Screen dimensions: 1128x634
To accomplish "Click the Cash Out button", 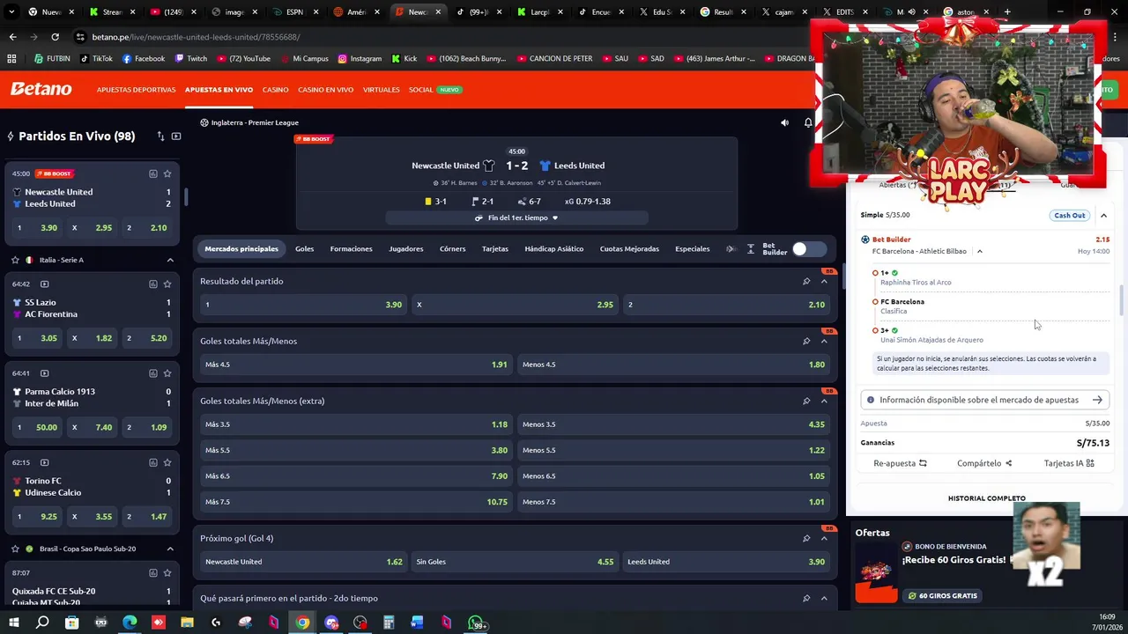I will click(1069, 215).
